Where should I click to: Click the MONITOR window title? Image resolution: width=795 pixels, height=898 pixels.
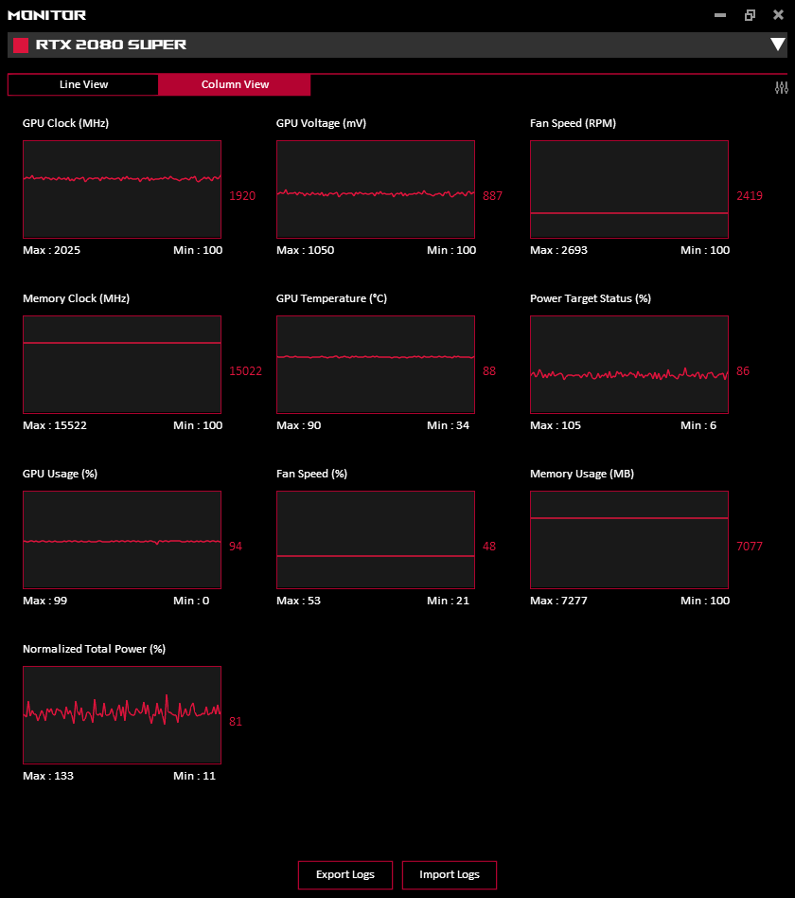coord(47,15)
